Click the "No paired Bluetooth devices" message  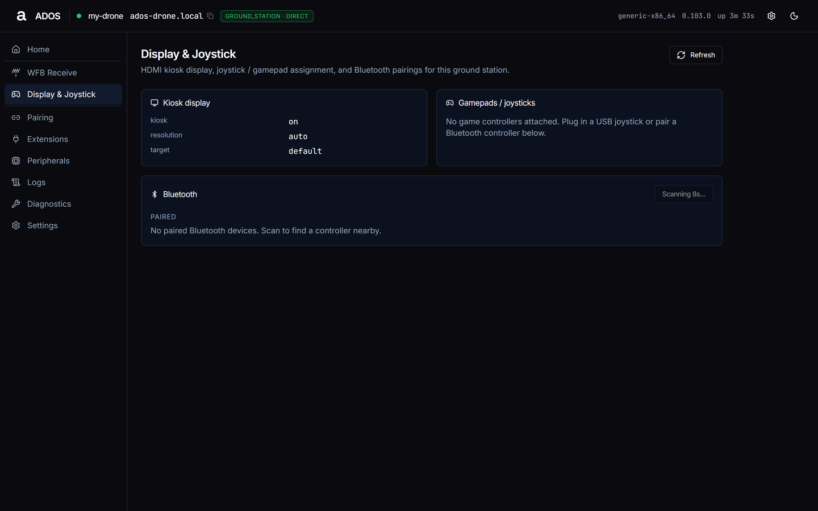coord(266,231)
